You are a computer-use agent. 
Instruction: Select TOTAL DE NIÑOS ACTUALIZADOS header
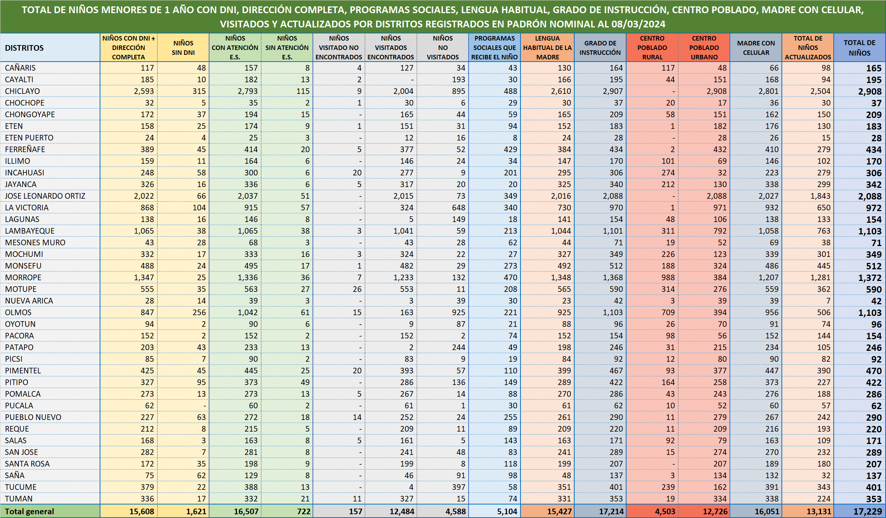point(808,48)
